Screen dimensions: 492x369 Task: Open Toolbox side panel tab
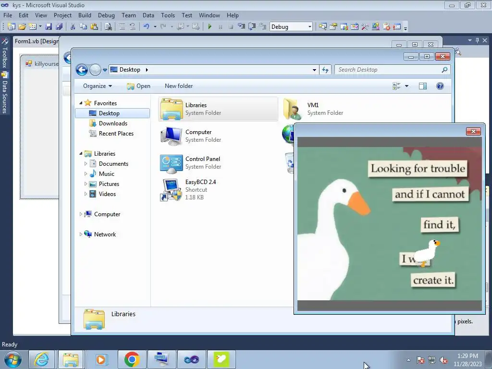pos(5,53)
